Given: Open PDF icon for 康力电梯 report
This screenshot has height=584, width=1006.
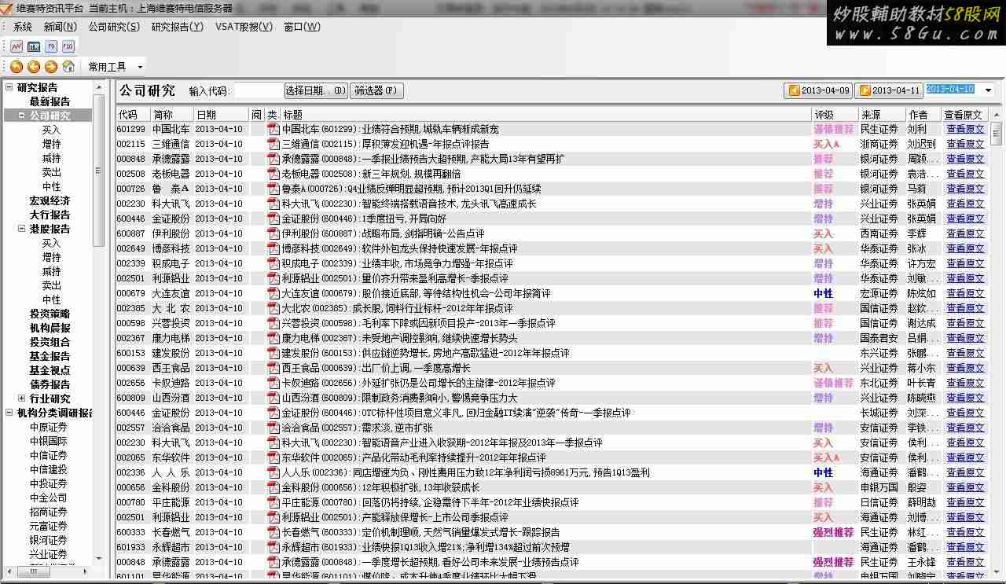Looking at the screenshot, I should click(x=274, y=338).
